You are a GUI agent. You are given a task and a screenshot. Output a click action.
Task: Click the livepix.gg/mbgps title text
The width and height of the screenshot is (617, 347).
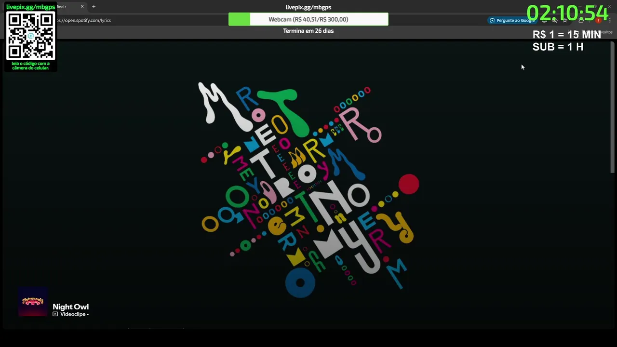point(308,7)
